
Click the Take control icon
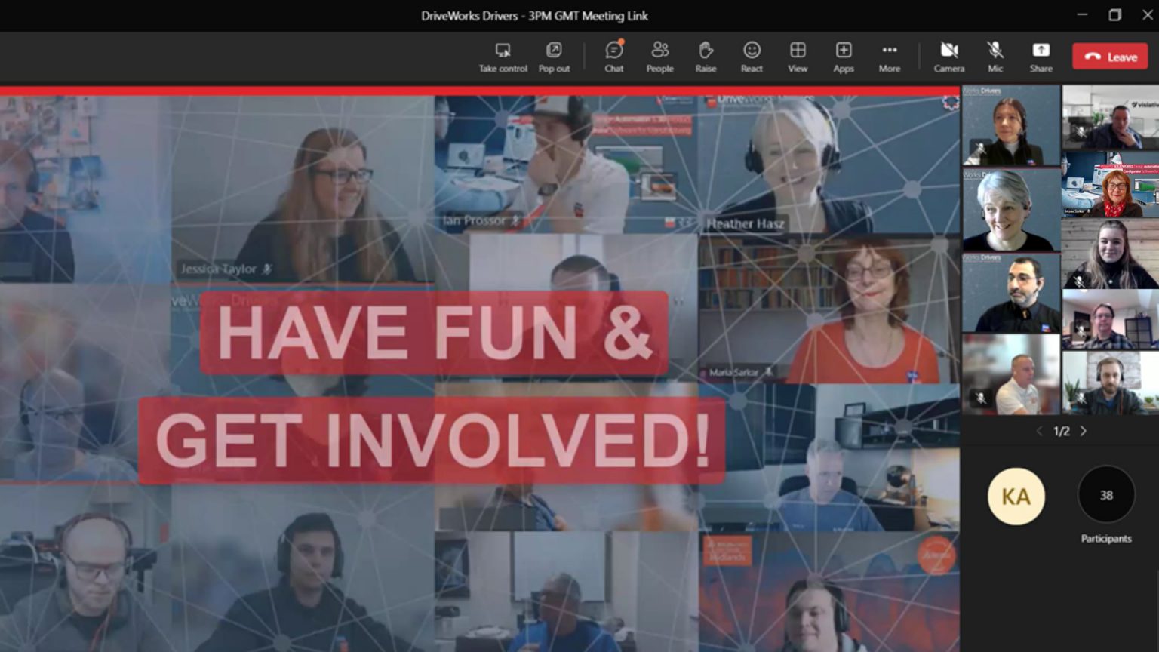503,57
